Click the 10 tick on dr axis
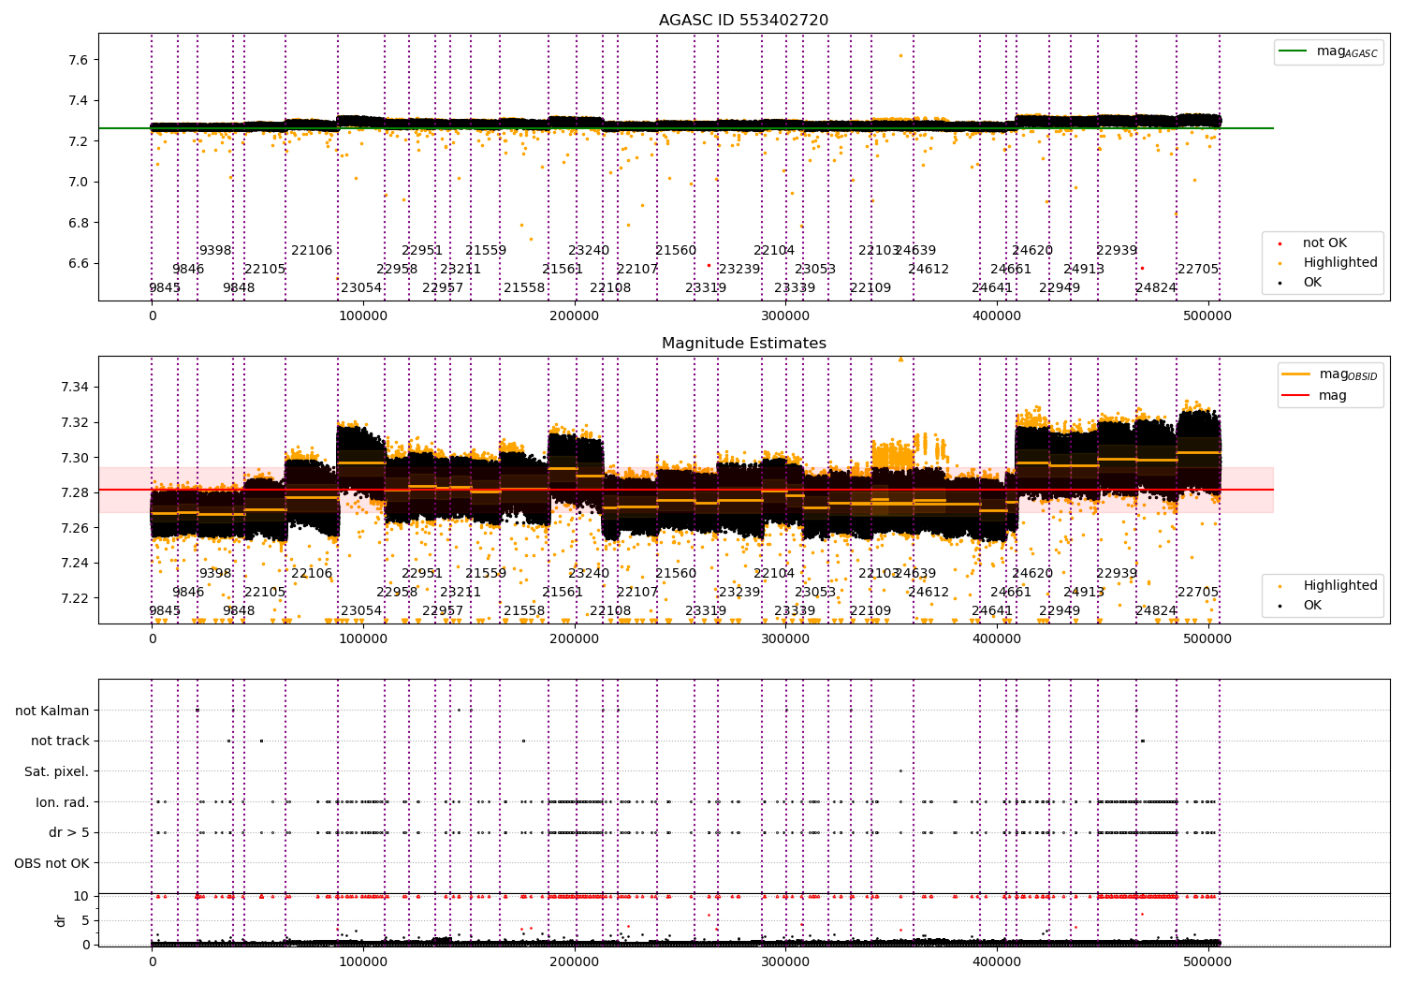The height and width of the screenshot is (983, 1404). (x=81, y=896)
